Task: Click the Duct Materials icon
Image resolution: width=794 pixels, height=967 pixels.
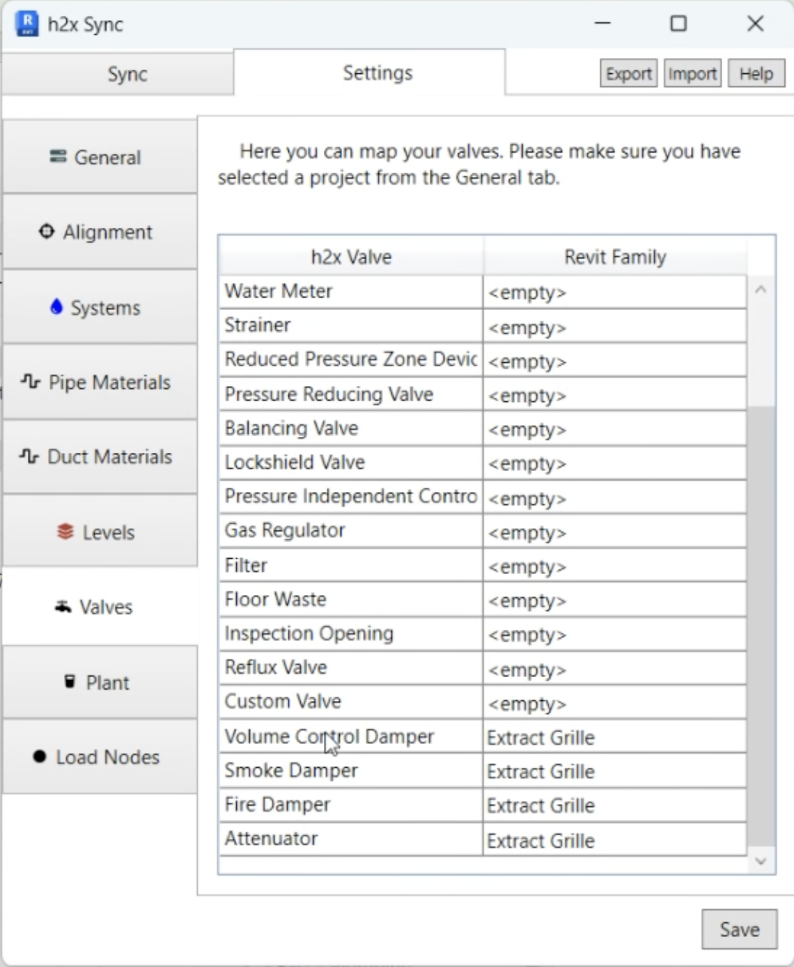Action: coord(29,456)
